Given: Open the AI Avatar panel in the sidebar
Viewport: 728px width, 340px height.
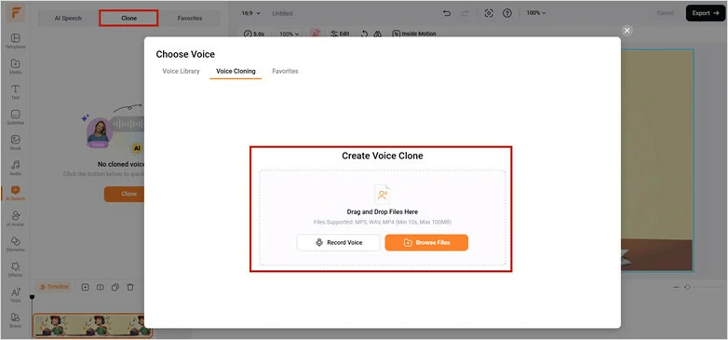Looking at the screenshot, I should (x=15, y=218).
